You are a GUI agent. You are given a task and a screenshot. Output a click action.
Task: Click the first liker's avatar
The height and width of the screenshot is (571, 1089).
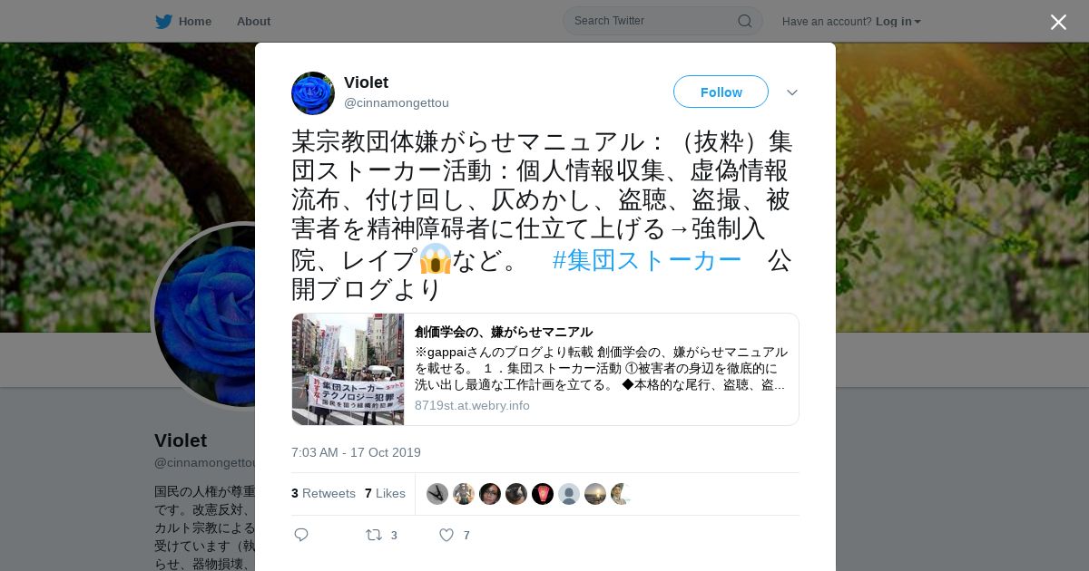437,494
